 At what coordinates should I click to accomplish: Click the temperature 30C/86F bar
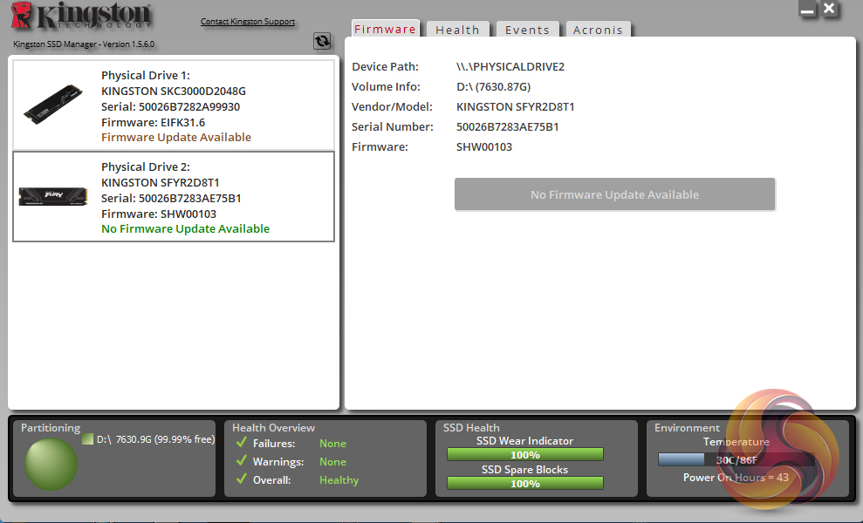736,459
